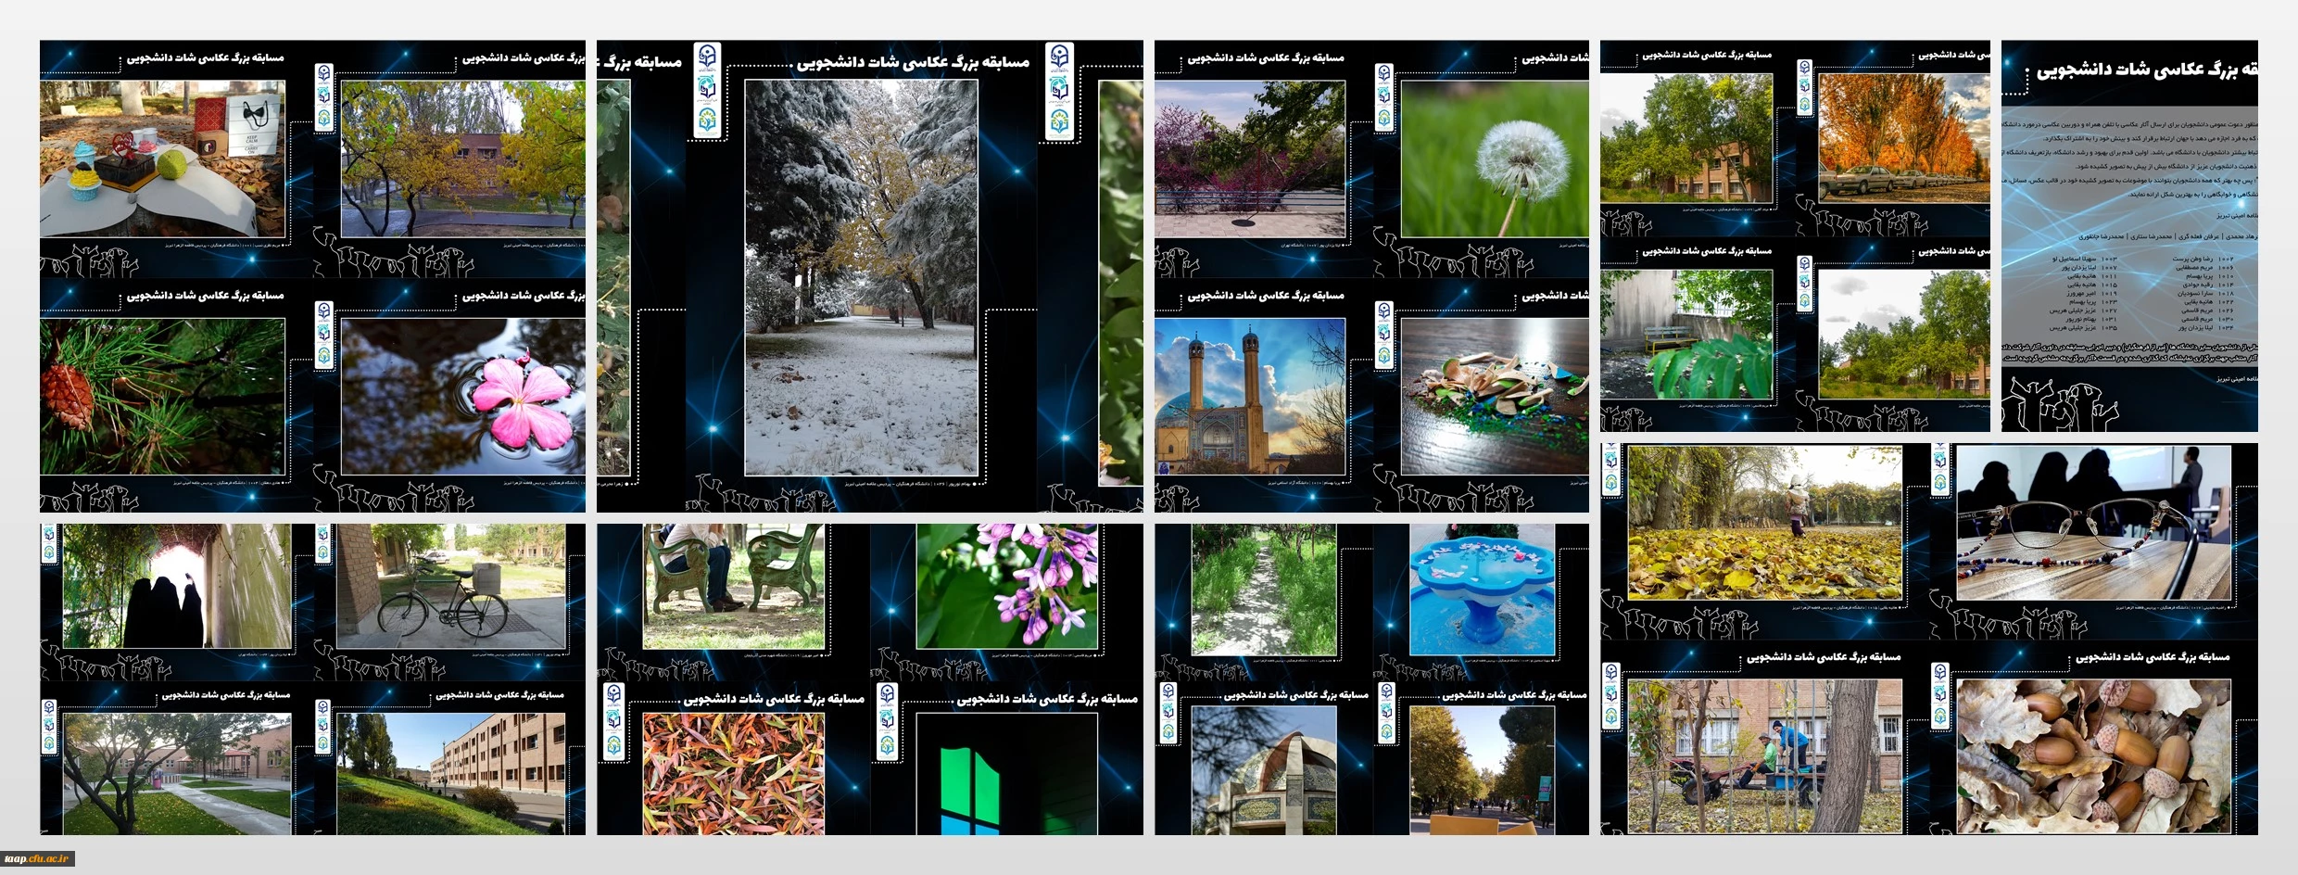Click the bicycle leaning on brick wall photo
This screenshot has height=875, width=2298.
pos(450,586)
